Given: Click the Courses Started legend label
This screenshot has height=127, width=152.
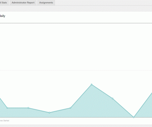Looking at the screenshot, I should click(x=4, y=121).
